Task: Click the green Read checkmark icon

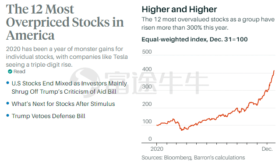Action: (x=10, y=71)
